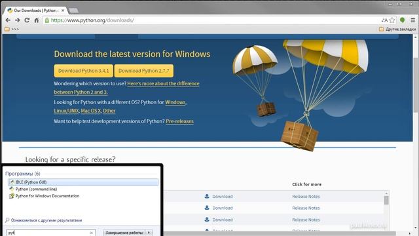Viewport: 419px width, 236px height.
Task: Open the 'Linux/UNIX' link
Action: point(66,111)
